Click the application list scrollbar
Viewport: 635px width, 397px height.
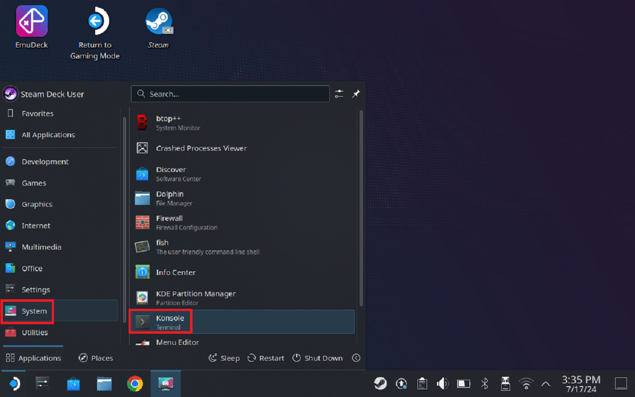pyautogui.click(x=361, y=208)
